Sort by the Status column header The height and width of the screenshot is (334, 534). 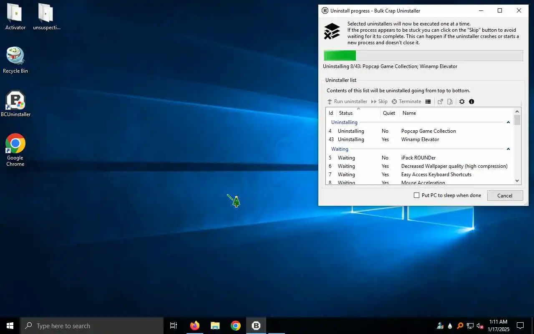(358, 113)
